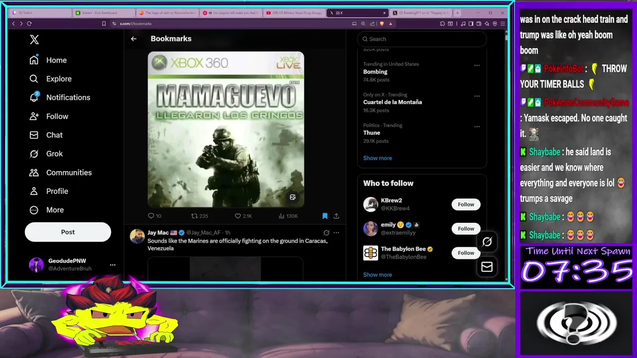
Task: Switch to Stream - Kick Dashboard tab
Action: pyautogui.click(x=104, y=13)
